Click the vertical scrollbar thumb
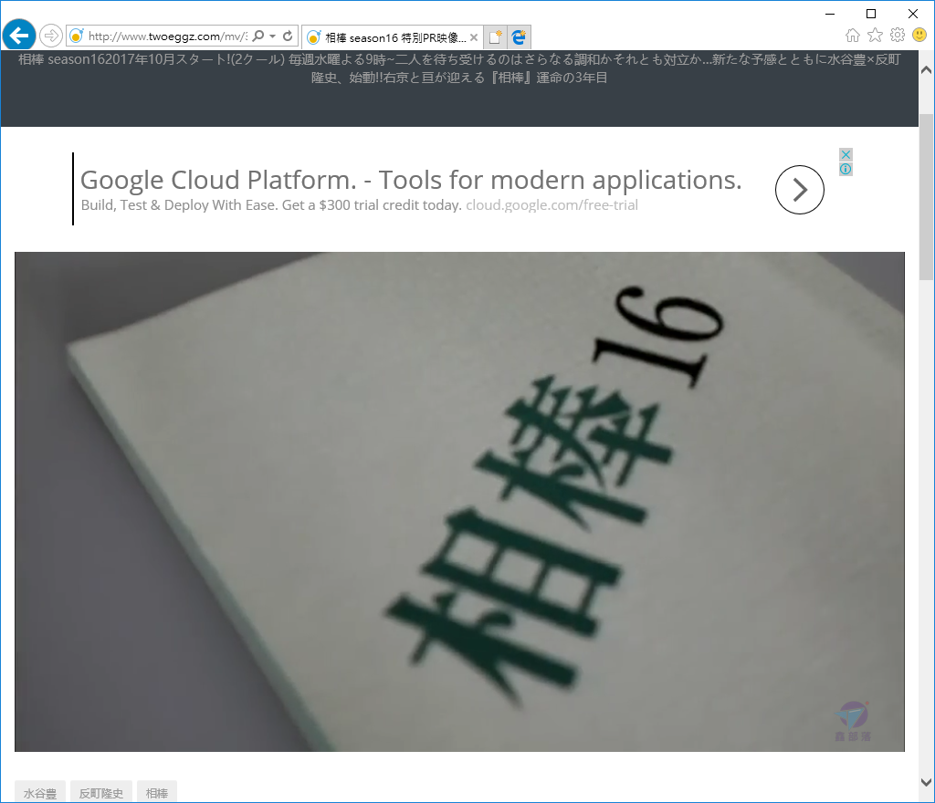 tap(926, 196)
